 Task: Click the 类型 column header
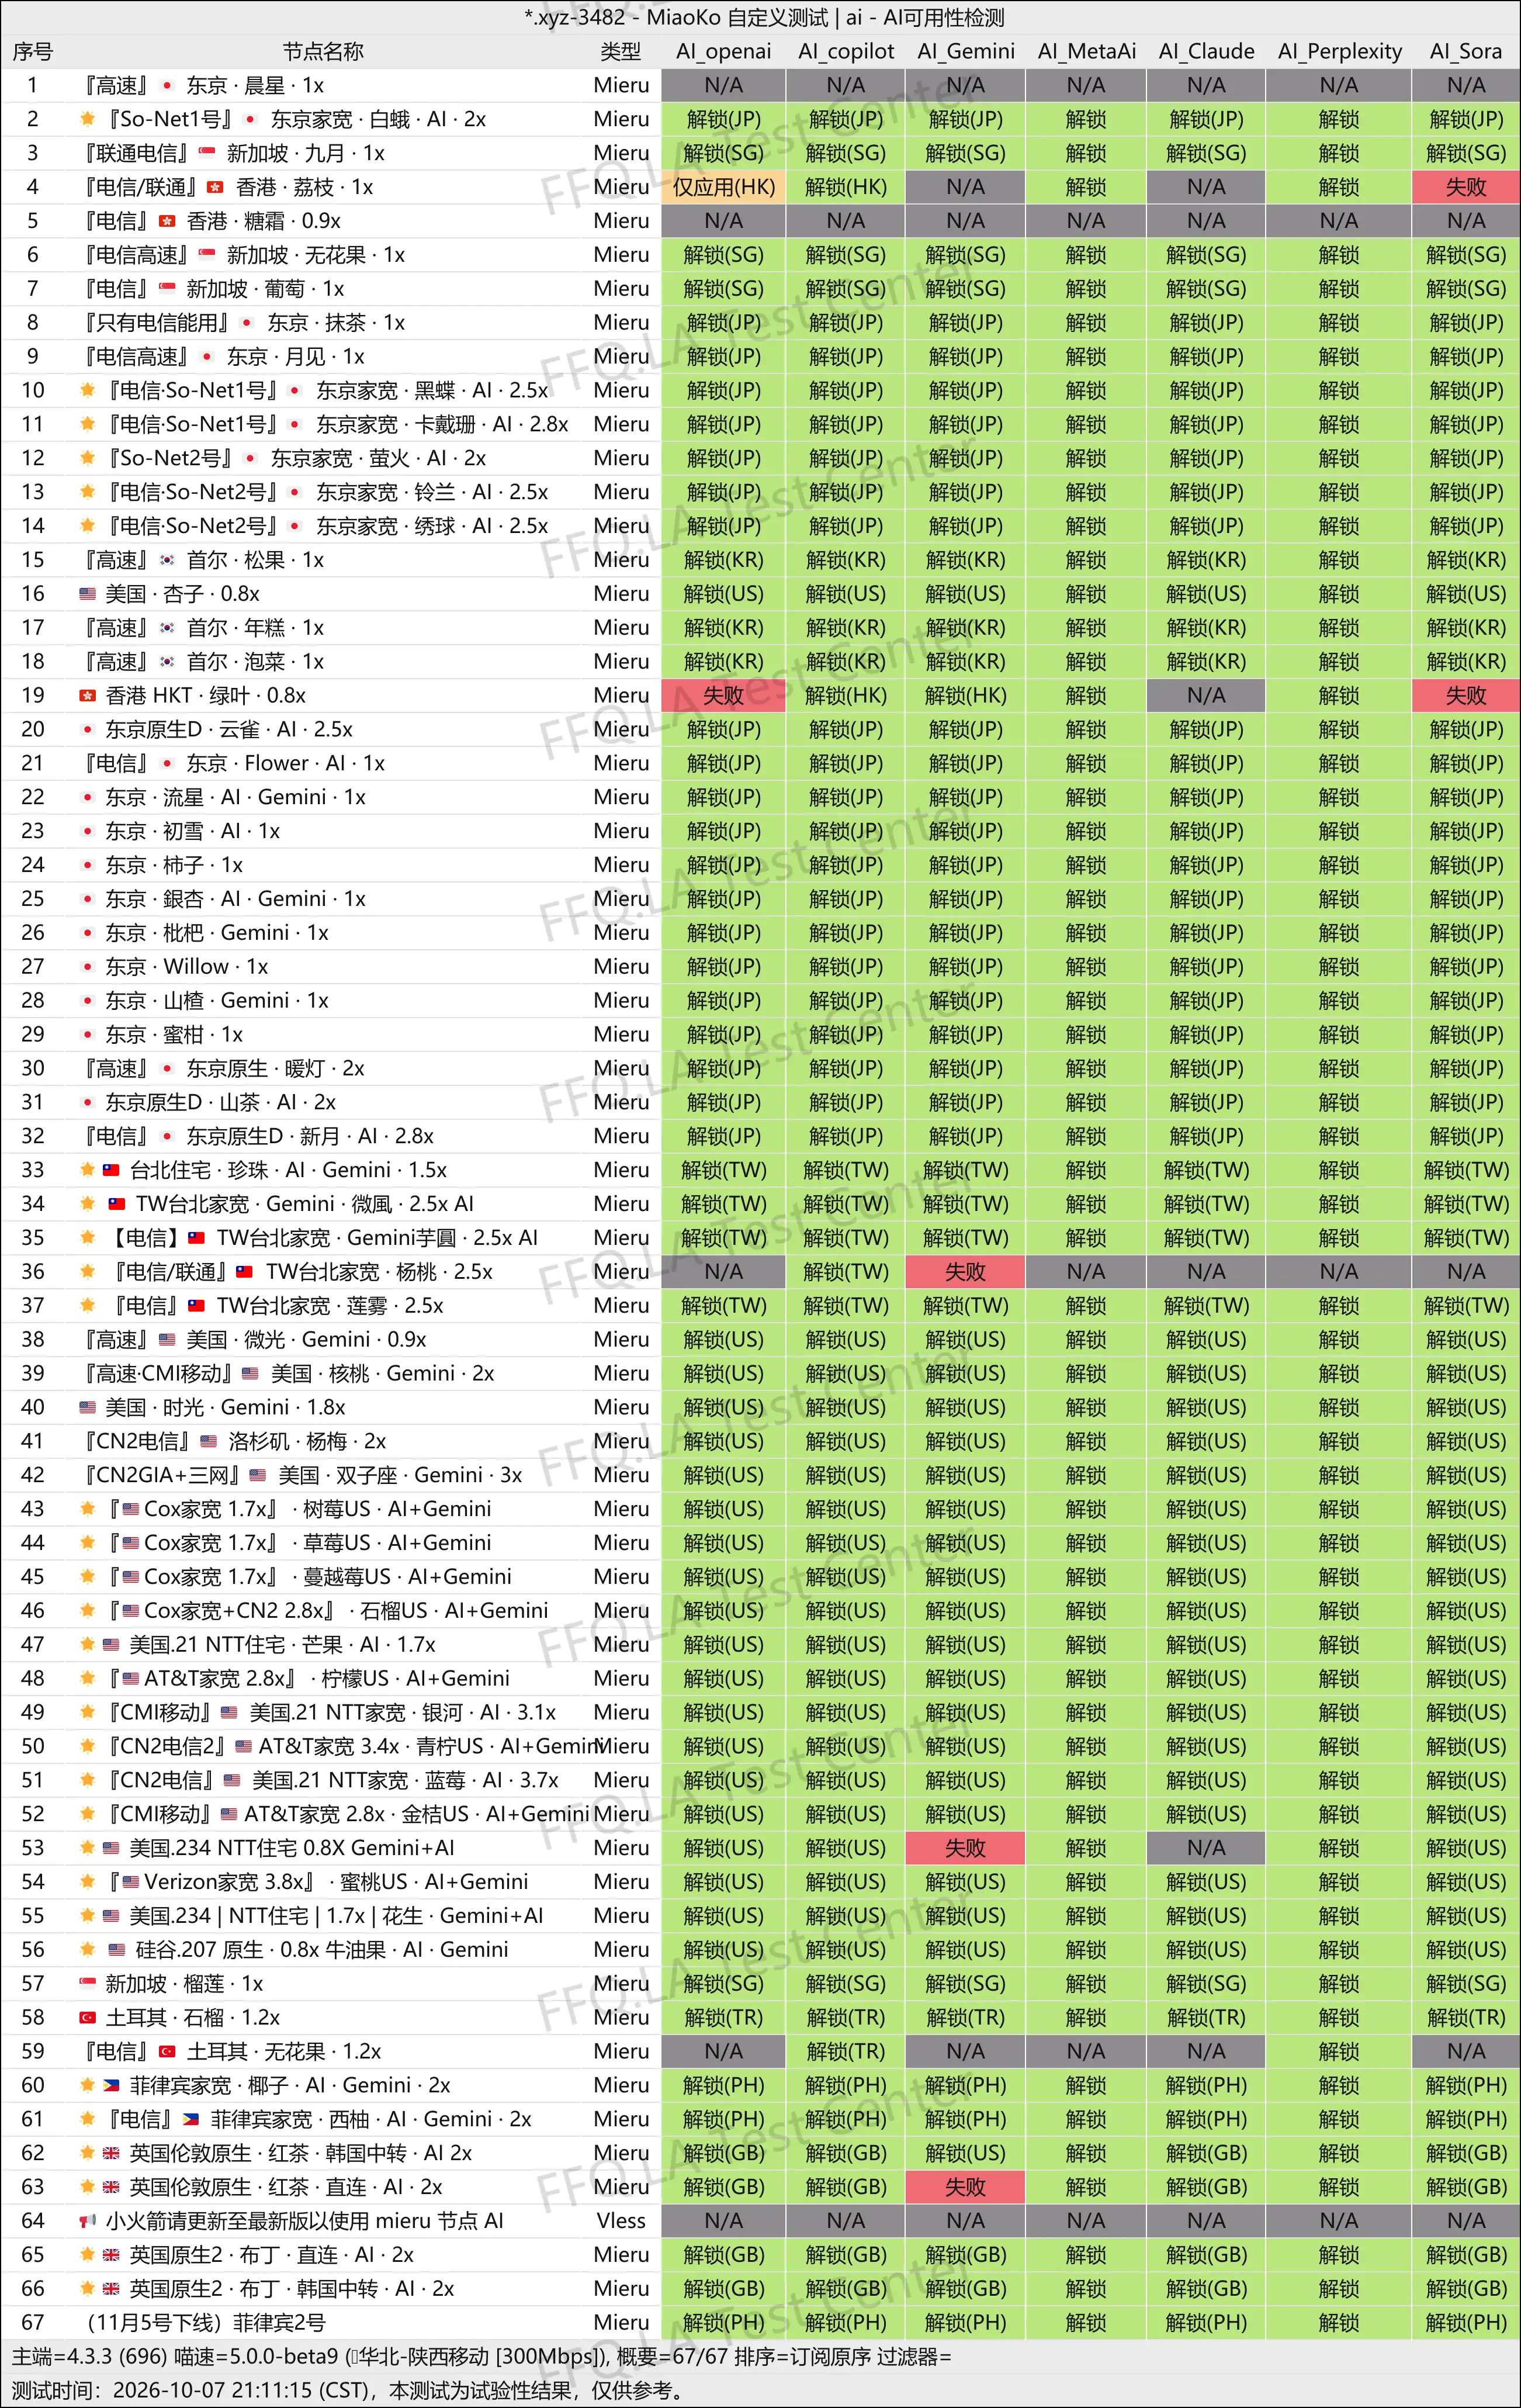[621, 52]
